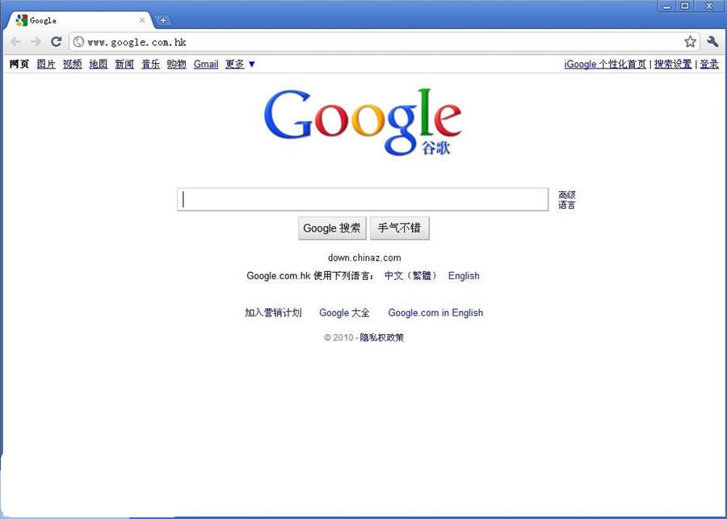
Task: Click the globe icon in the address bar
Action: pos(79,42)
